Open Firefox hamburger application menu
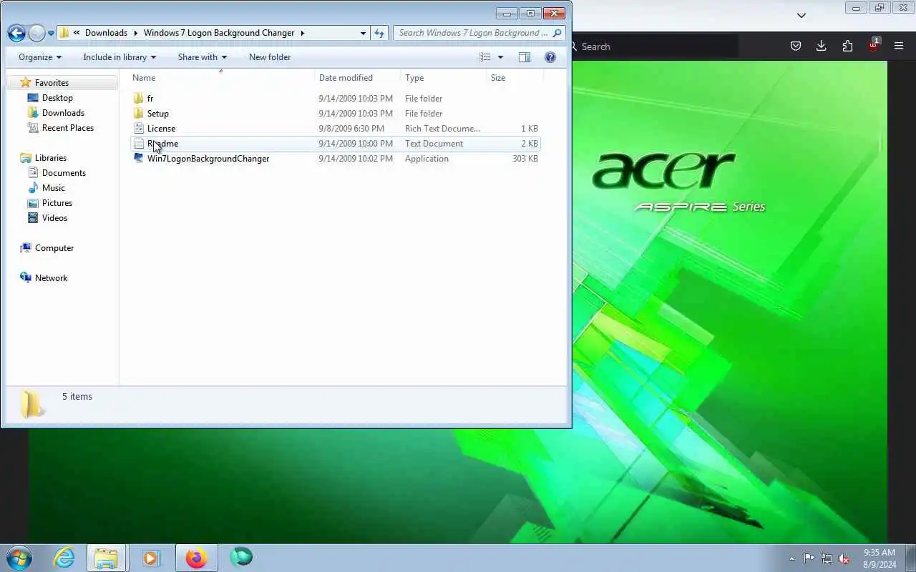This screenshot has height=572, width=916. coord(899,46)
